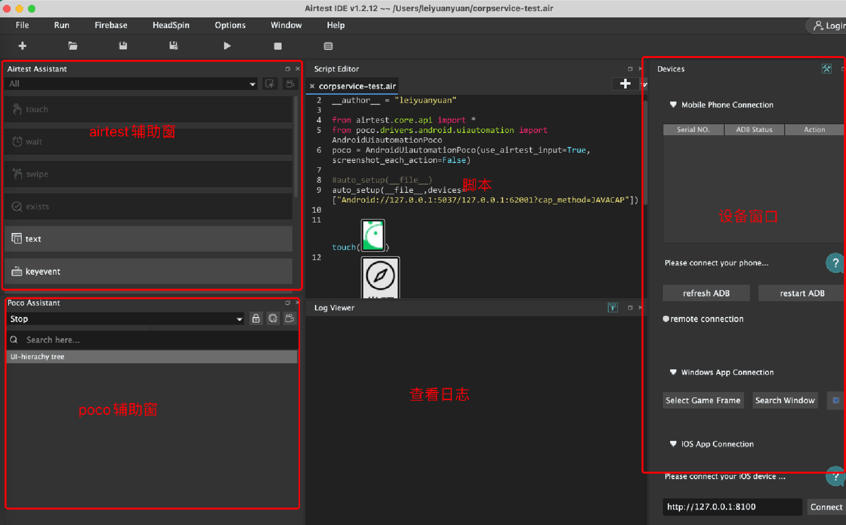
Task: Open the File menu
Action: pyautogui.click(x=22, y=25)
